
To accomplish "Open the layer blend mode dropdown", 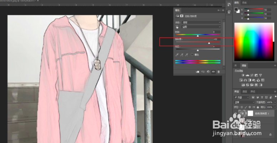I will click(244, 102).
